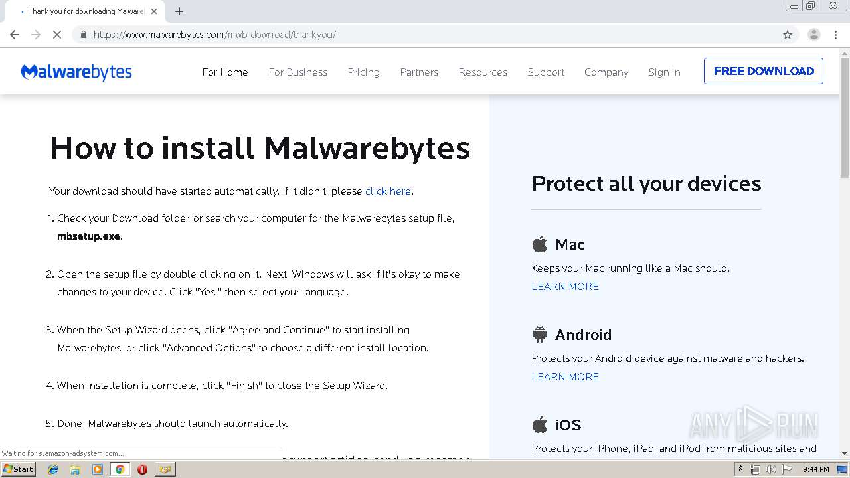Open the Company menu
Viewport: 850px width, 478px height.
(606, 72)
